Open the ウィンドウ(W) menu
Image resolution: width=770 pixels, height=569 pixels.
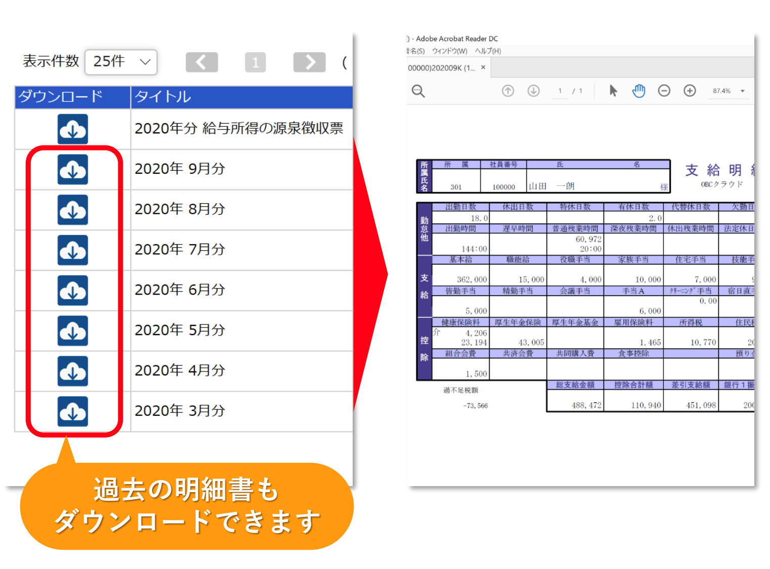tap(450, 51)
